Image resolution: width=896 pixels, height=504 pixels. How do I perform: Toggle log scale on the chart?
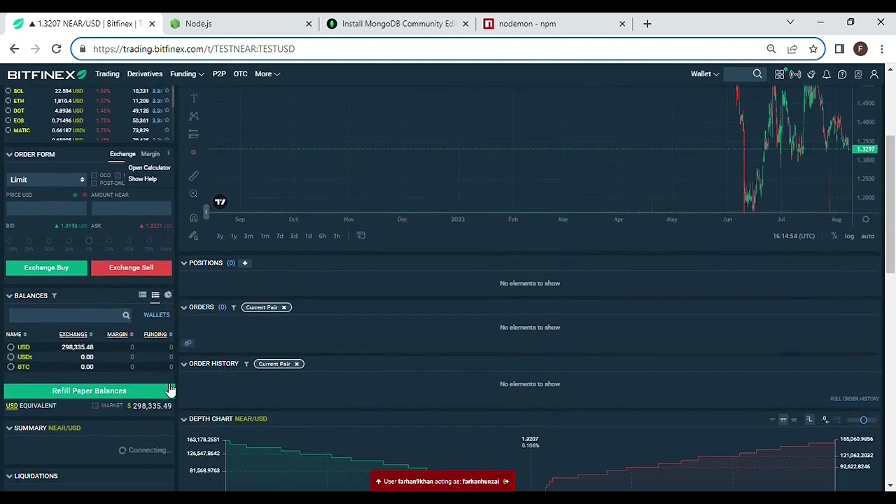pos(849,236)
